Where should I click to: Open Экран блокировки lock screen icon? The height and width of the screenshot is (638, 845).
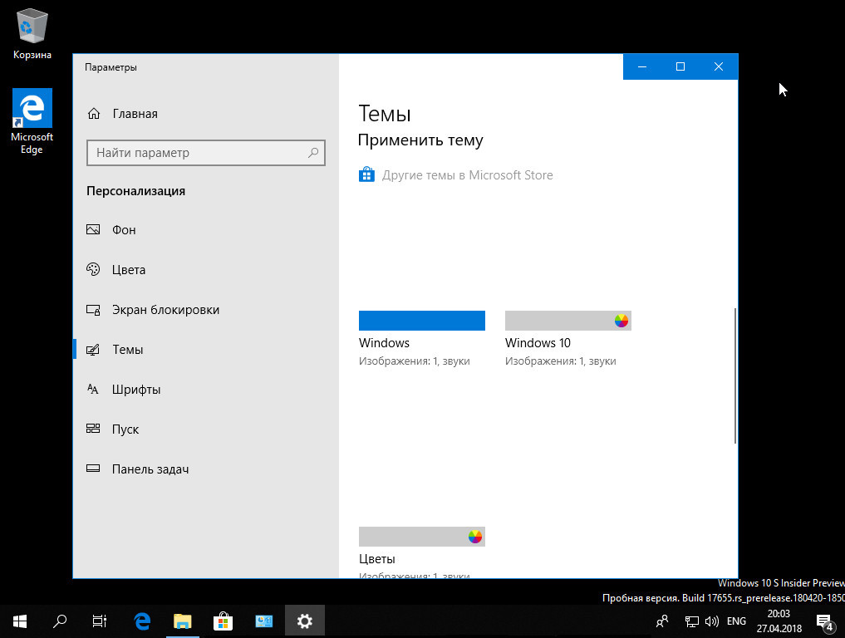(93, 310)
